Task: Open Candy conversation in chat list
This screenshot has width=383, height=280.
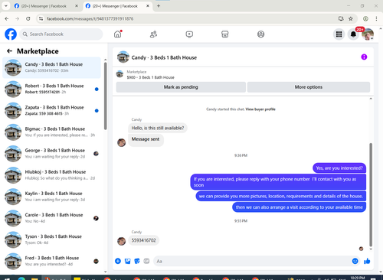Action: (51, 67)
